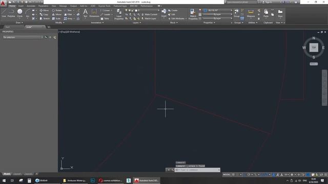Activate the Trim command

[x=68, y=10]
